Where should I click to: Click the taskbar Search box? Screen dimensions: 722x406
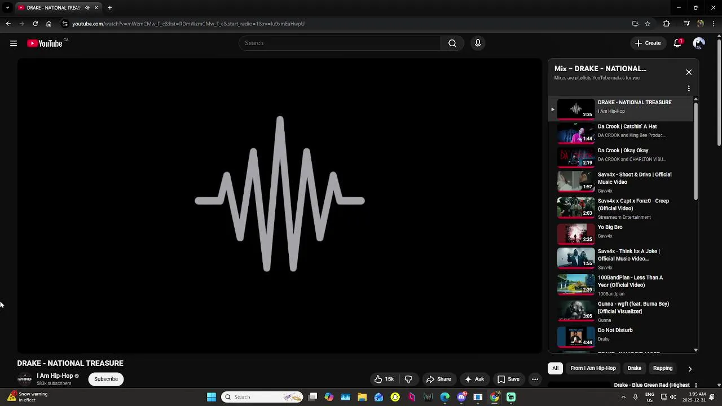(x=262, y=397)
